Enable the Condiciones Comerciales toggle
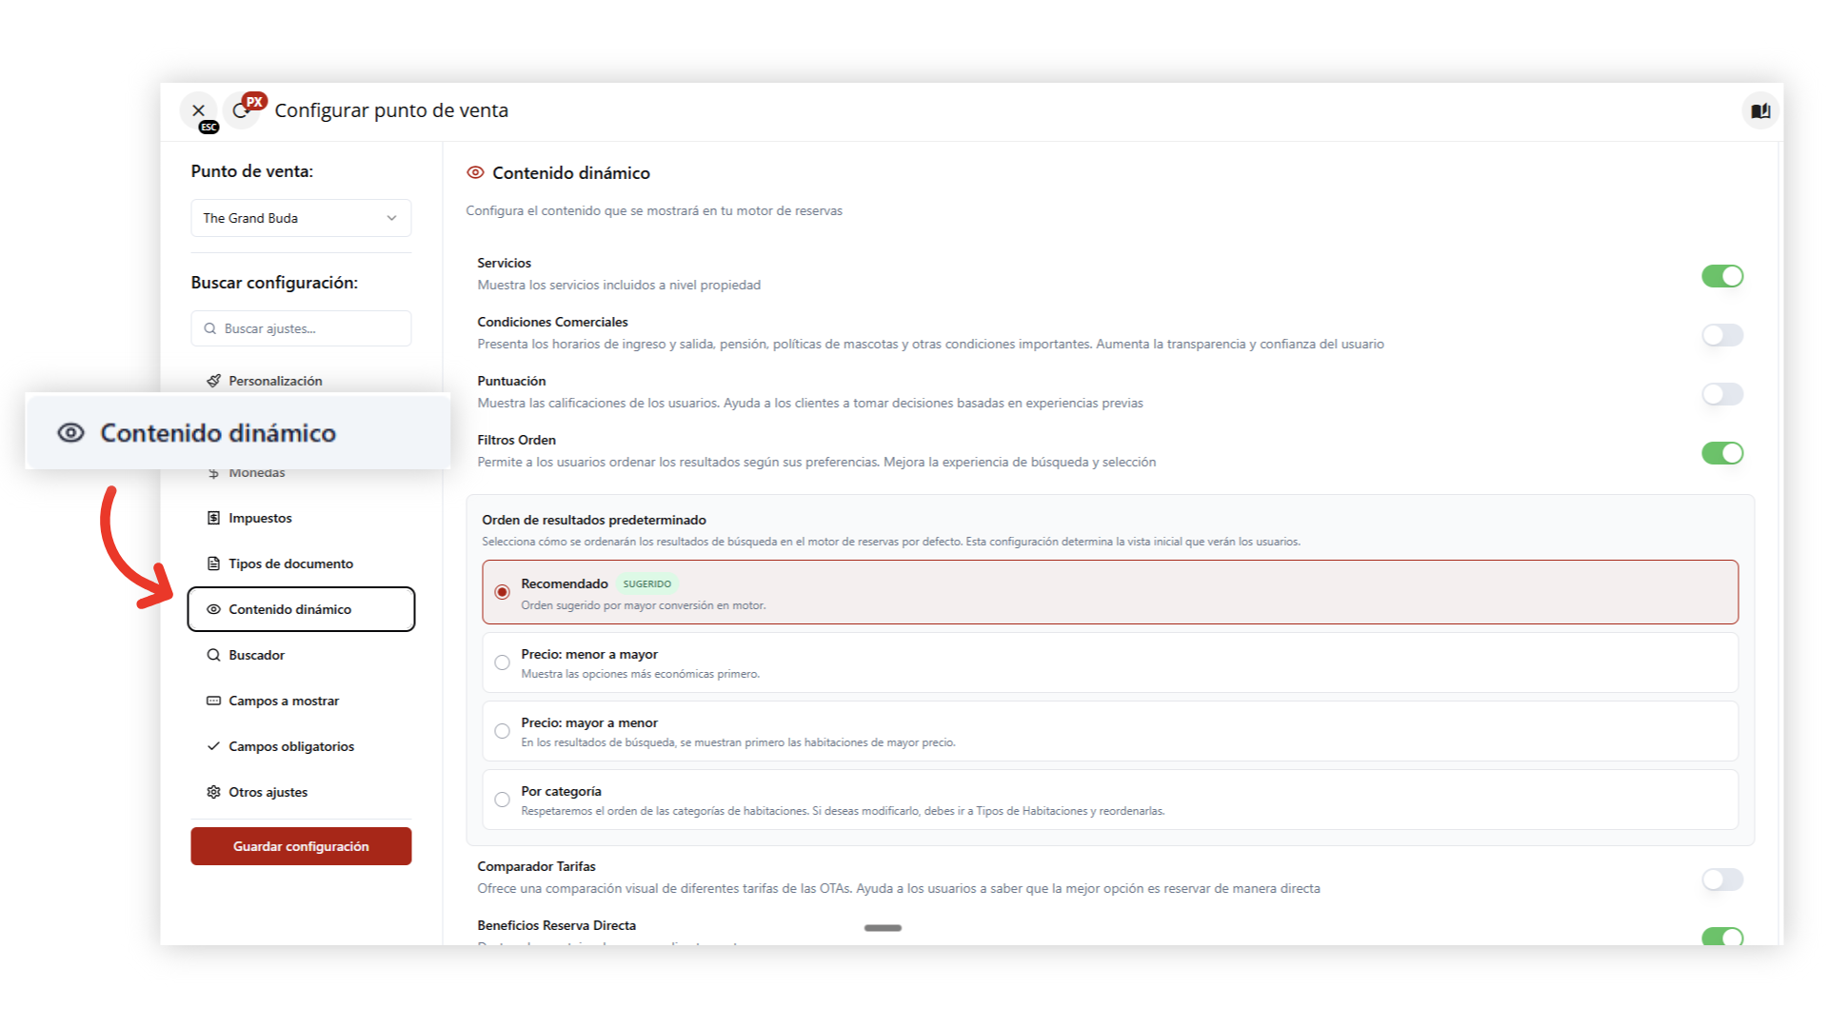 pos(1721,335)
